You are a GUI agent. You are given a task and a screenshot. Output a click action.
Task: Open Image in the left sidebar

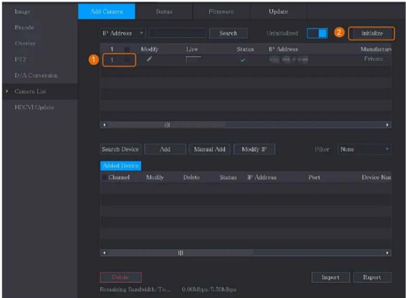pos(22,11)
